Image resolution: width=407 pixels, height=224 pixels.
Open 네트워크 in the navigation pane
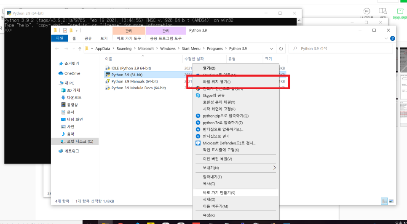coord(69,151)
